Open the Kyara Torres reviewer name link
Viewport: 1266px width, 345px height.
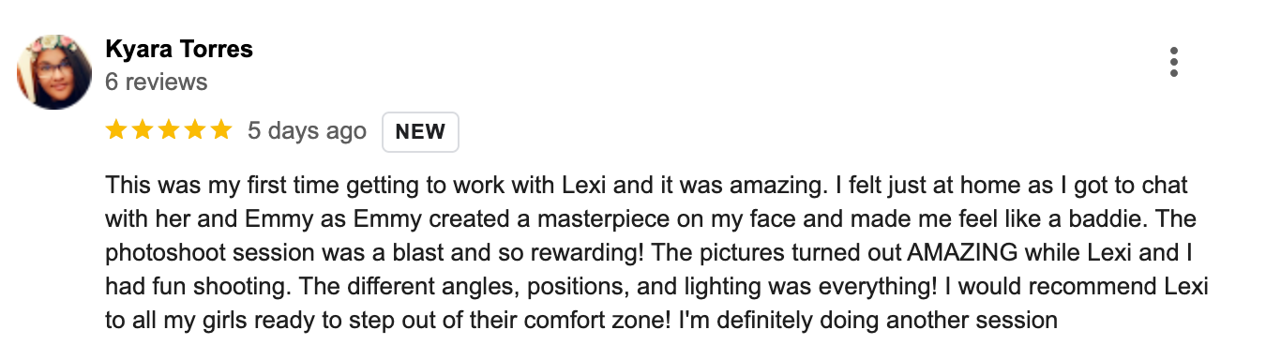(x=179, y=49)
